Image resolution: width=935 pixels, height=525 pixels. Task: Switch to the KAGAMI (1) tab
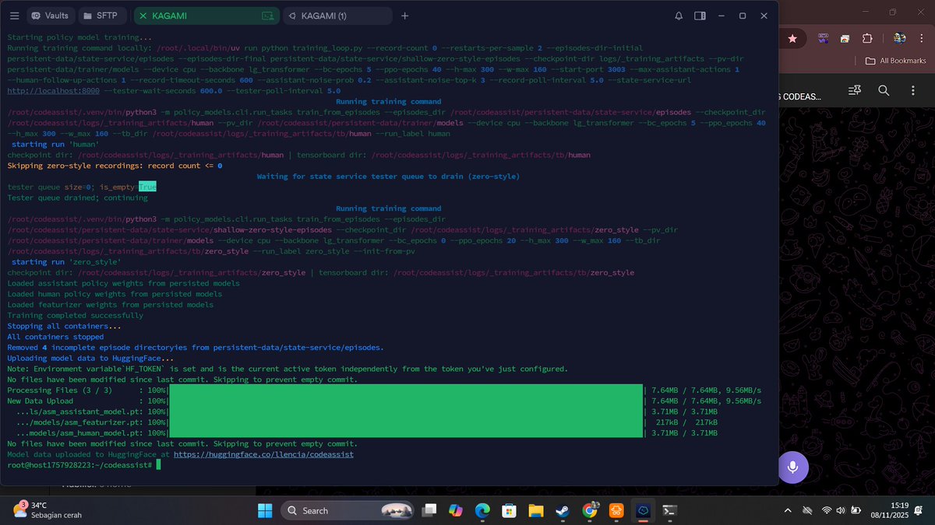point(337,16)
